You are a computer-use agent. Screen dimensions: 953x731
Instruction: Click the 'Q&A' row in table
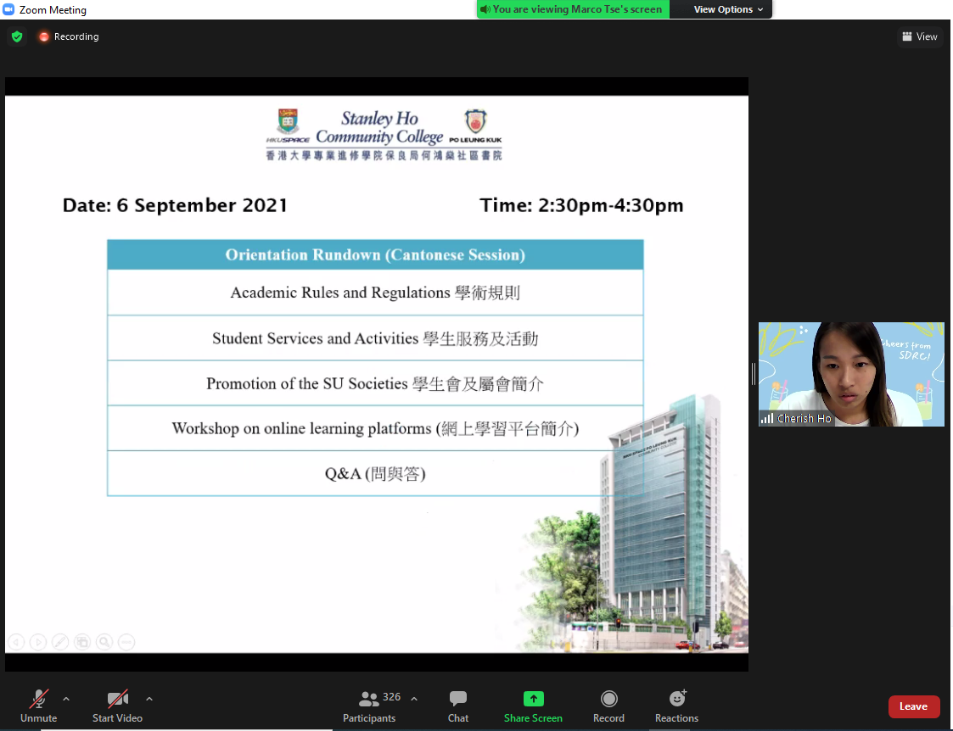(375, 473)
